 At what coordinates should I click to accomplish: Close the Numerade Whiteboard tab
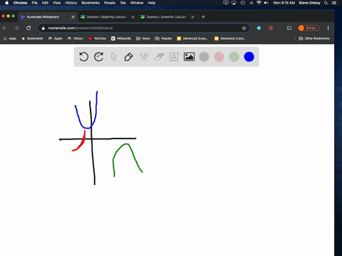tap(73, 17)
